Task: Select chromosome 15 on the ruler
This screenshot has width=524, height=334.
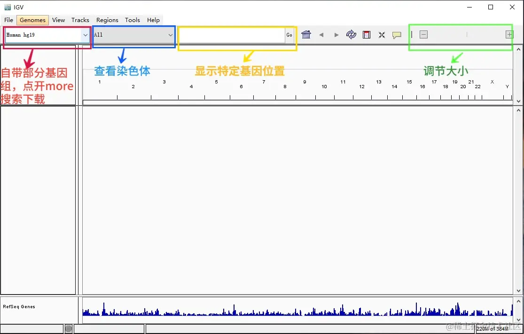Action: point(409,82)
